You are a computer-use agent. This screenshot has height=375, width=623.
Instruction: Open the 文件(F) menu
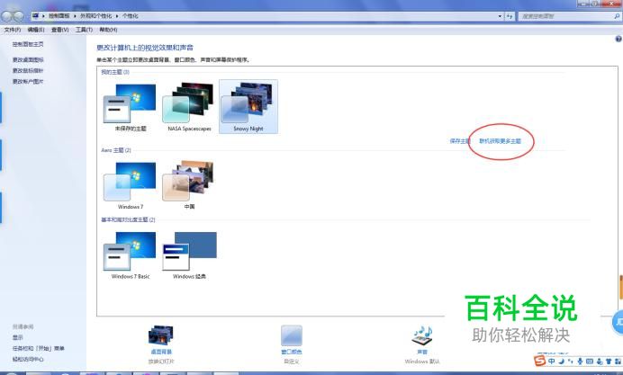[x=12, y=30]
